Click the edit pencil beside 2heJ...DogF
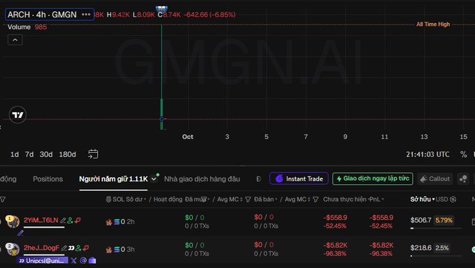Image resolution: width=475 pixels, height=268 pixels. click(64, 248)
